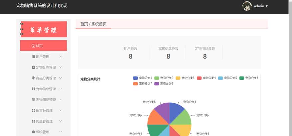
Task: Expand the 留言板管理 chevron
Action: [x=61, y=110]
